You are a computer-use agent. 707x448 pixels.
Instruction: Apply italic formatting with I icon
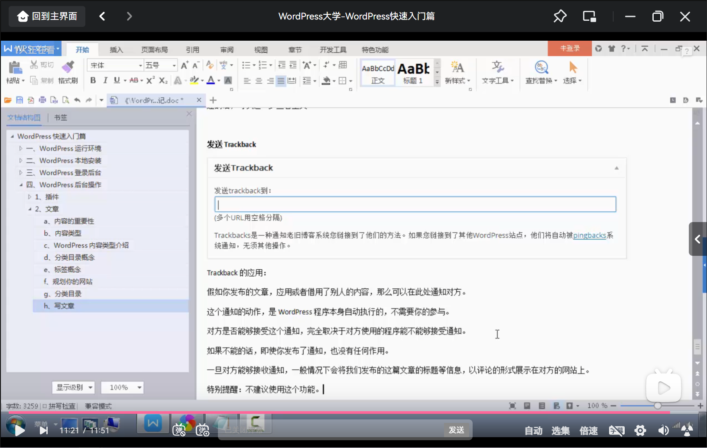click(105, 80)
